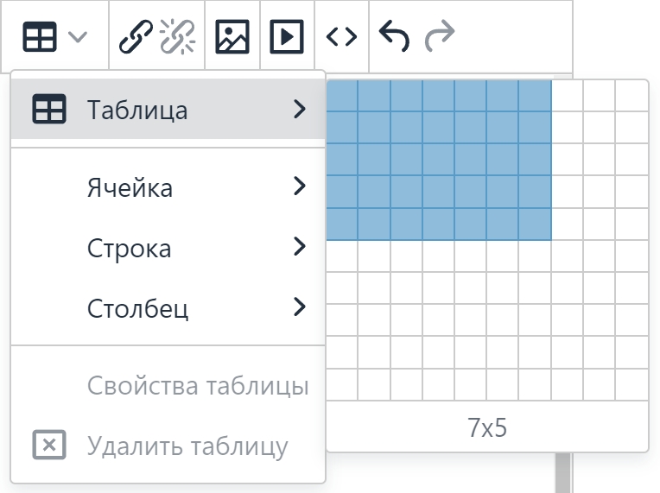660x493 pixels.
Task: Click the delete table X icon
Action: click(x=49, y=445)
